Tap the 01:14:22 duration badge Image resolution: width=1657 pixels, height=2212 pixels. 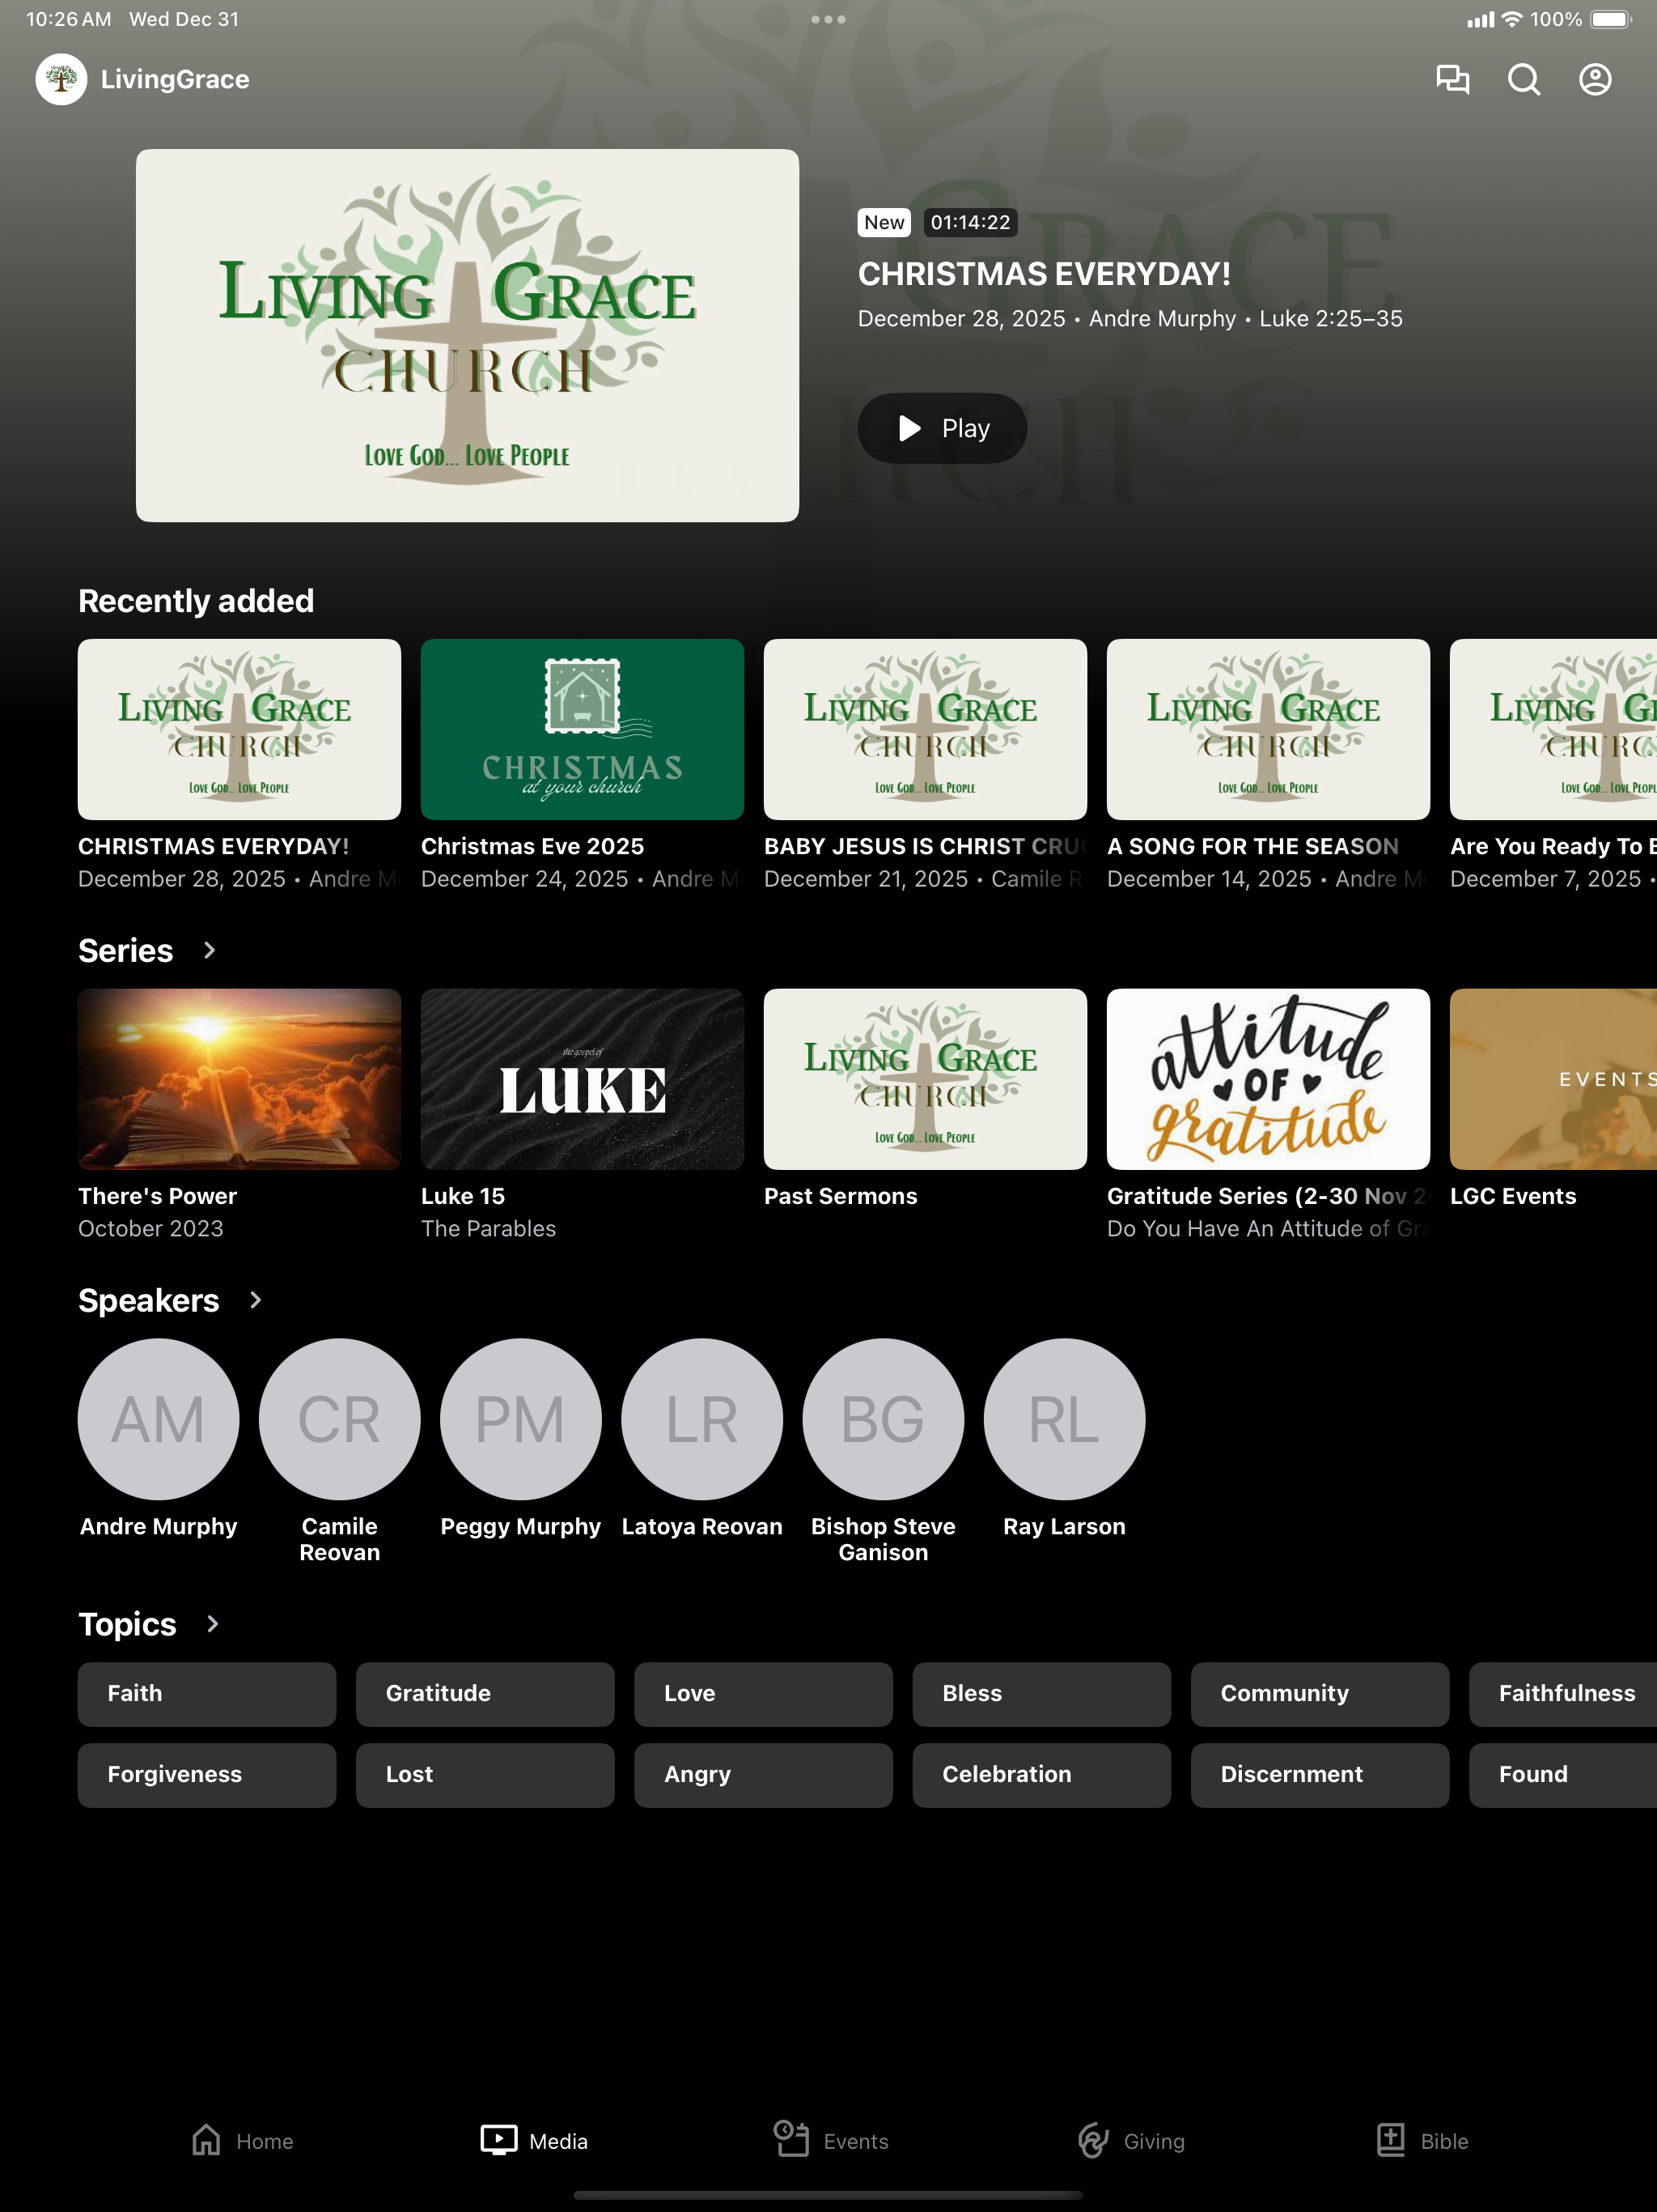click(x=970, y=222)
